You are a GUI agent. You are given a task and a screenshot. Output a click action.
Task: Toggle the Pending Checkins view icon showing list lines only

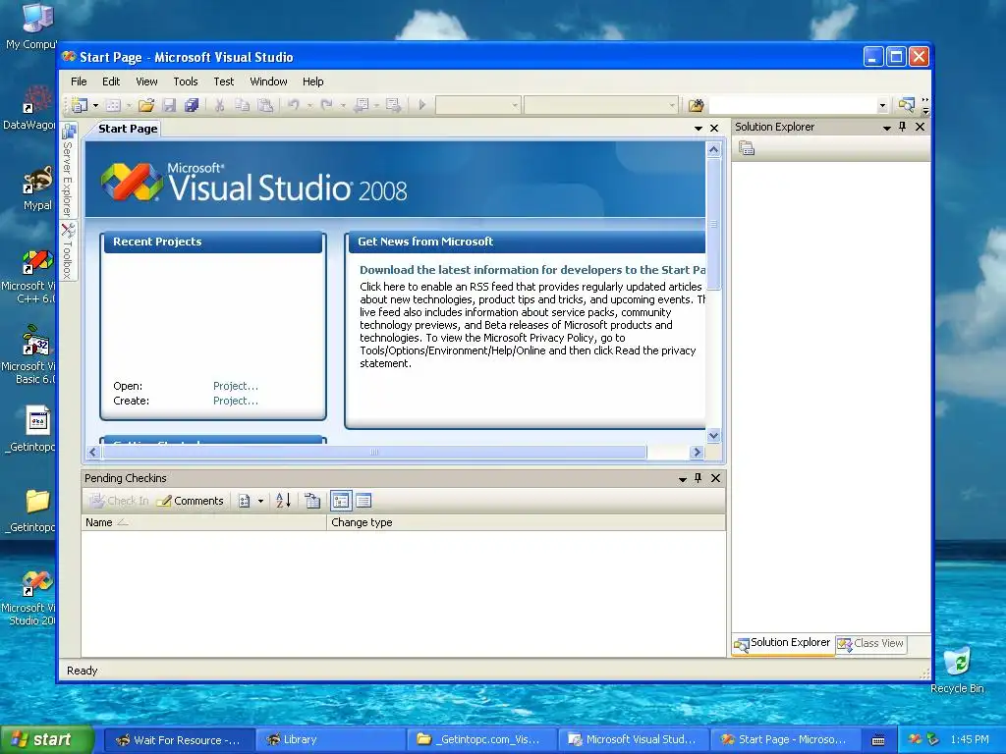click(363, 501)
